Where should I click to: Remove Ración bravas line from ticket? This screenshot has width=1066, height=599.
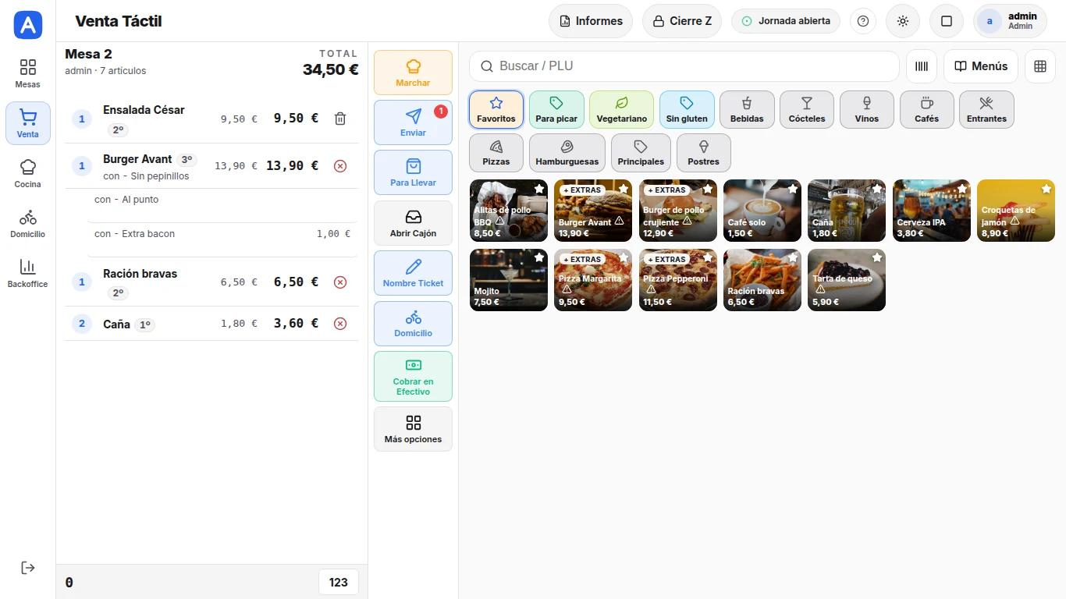(x=340, y=282)
